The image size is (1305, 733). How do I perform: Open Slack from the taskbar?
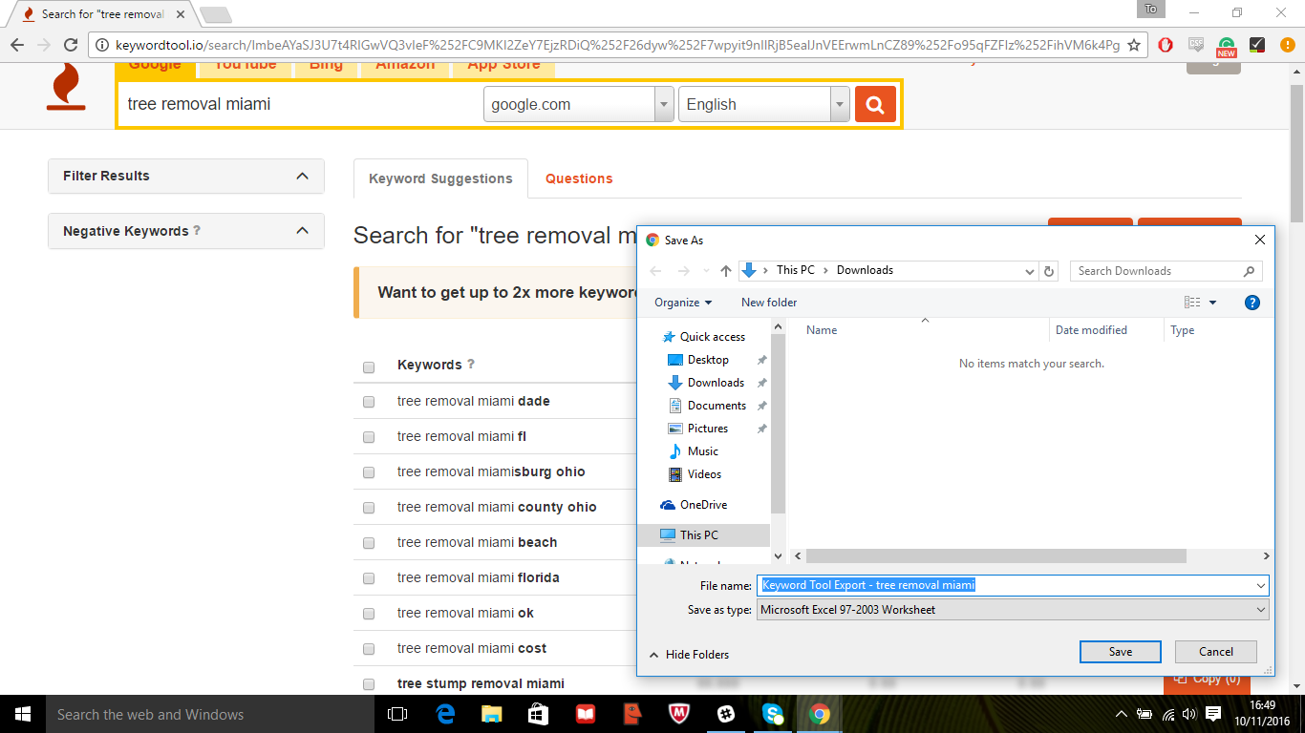coord(726,714)
